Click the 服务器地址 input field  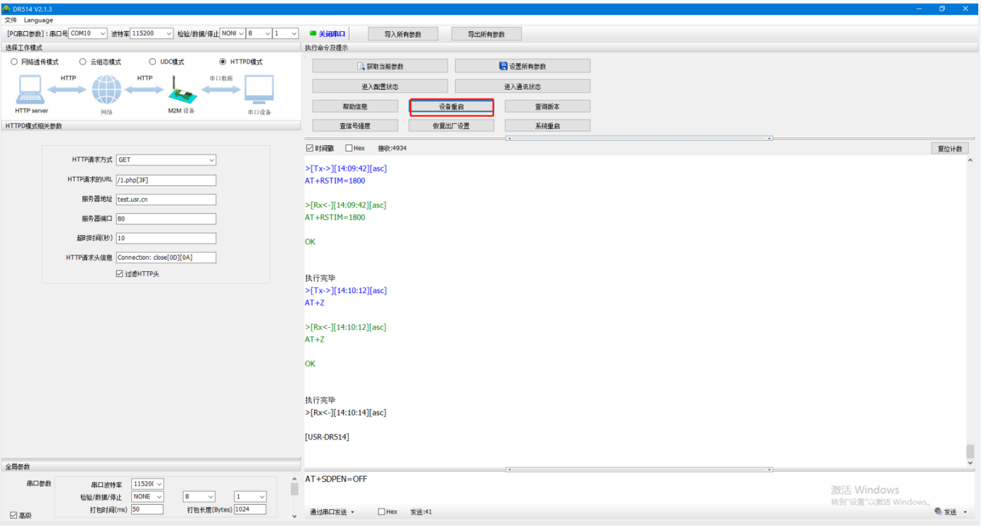[166, 200]
